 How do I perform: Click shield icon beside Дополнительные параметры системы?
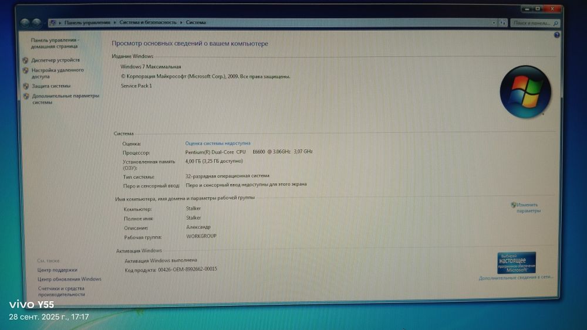[x=26, y=96]
